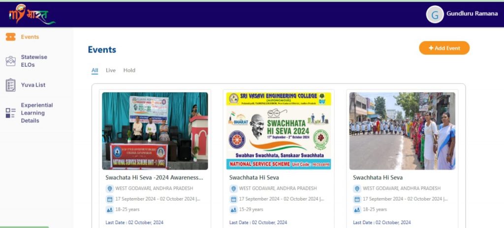Click the user avatar with letter G
504x228 pixels.
435,15
